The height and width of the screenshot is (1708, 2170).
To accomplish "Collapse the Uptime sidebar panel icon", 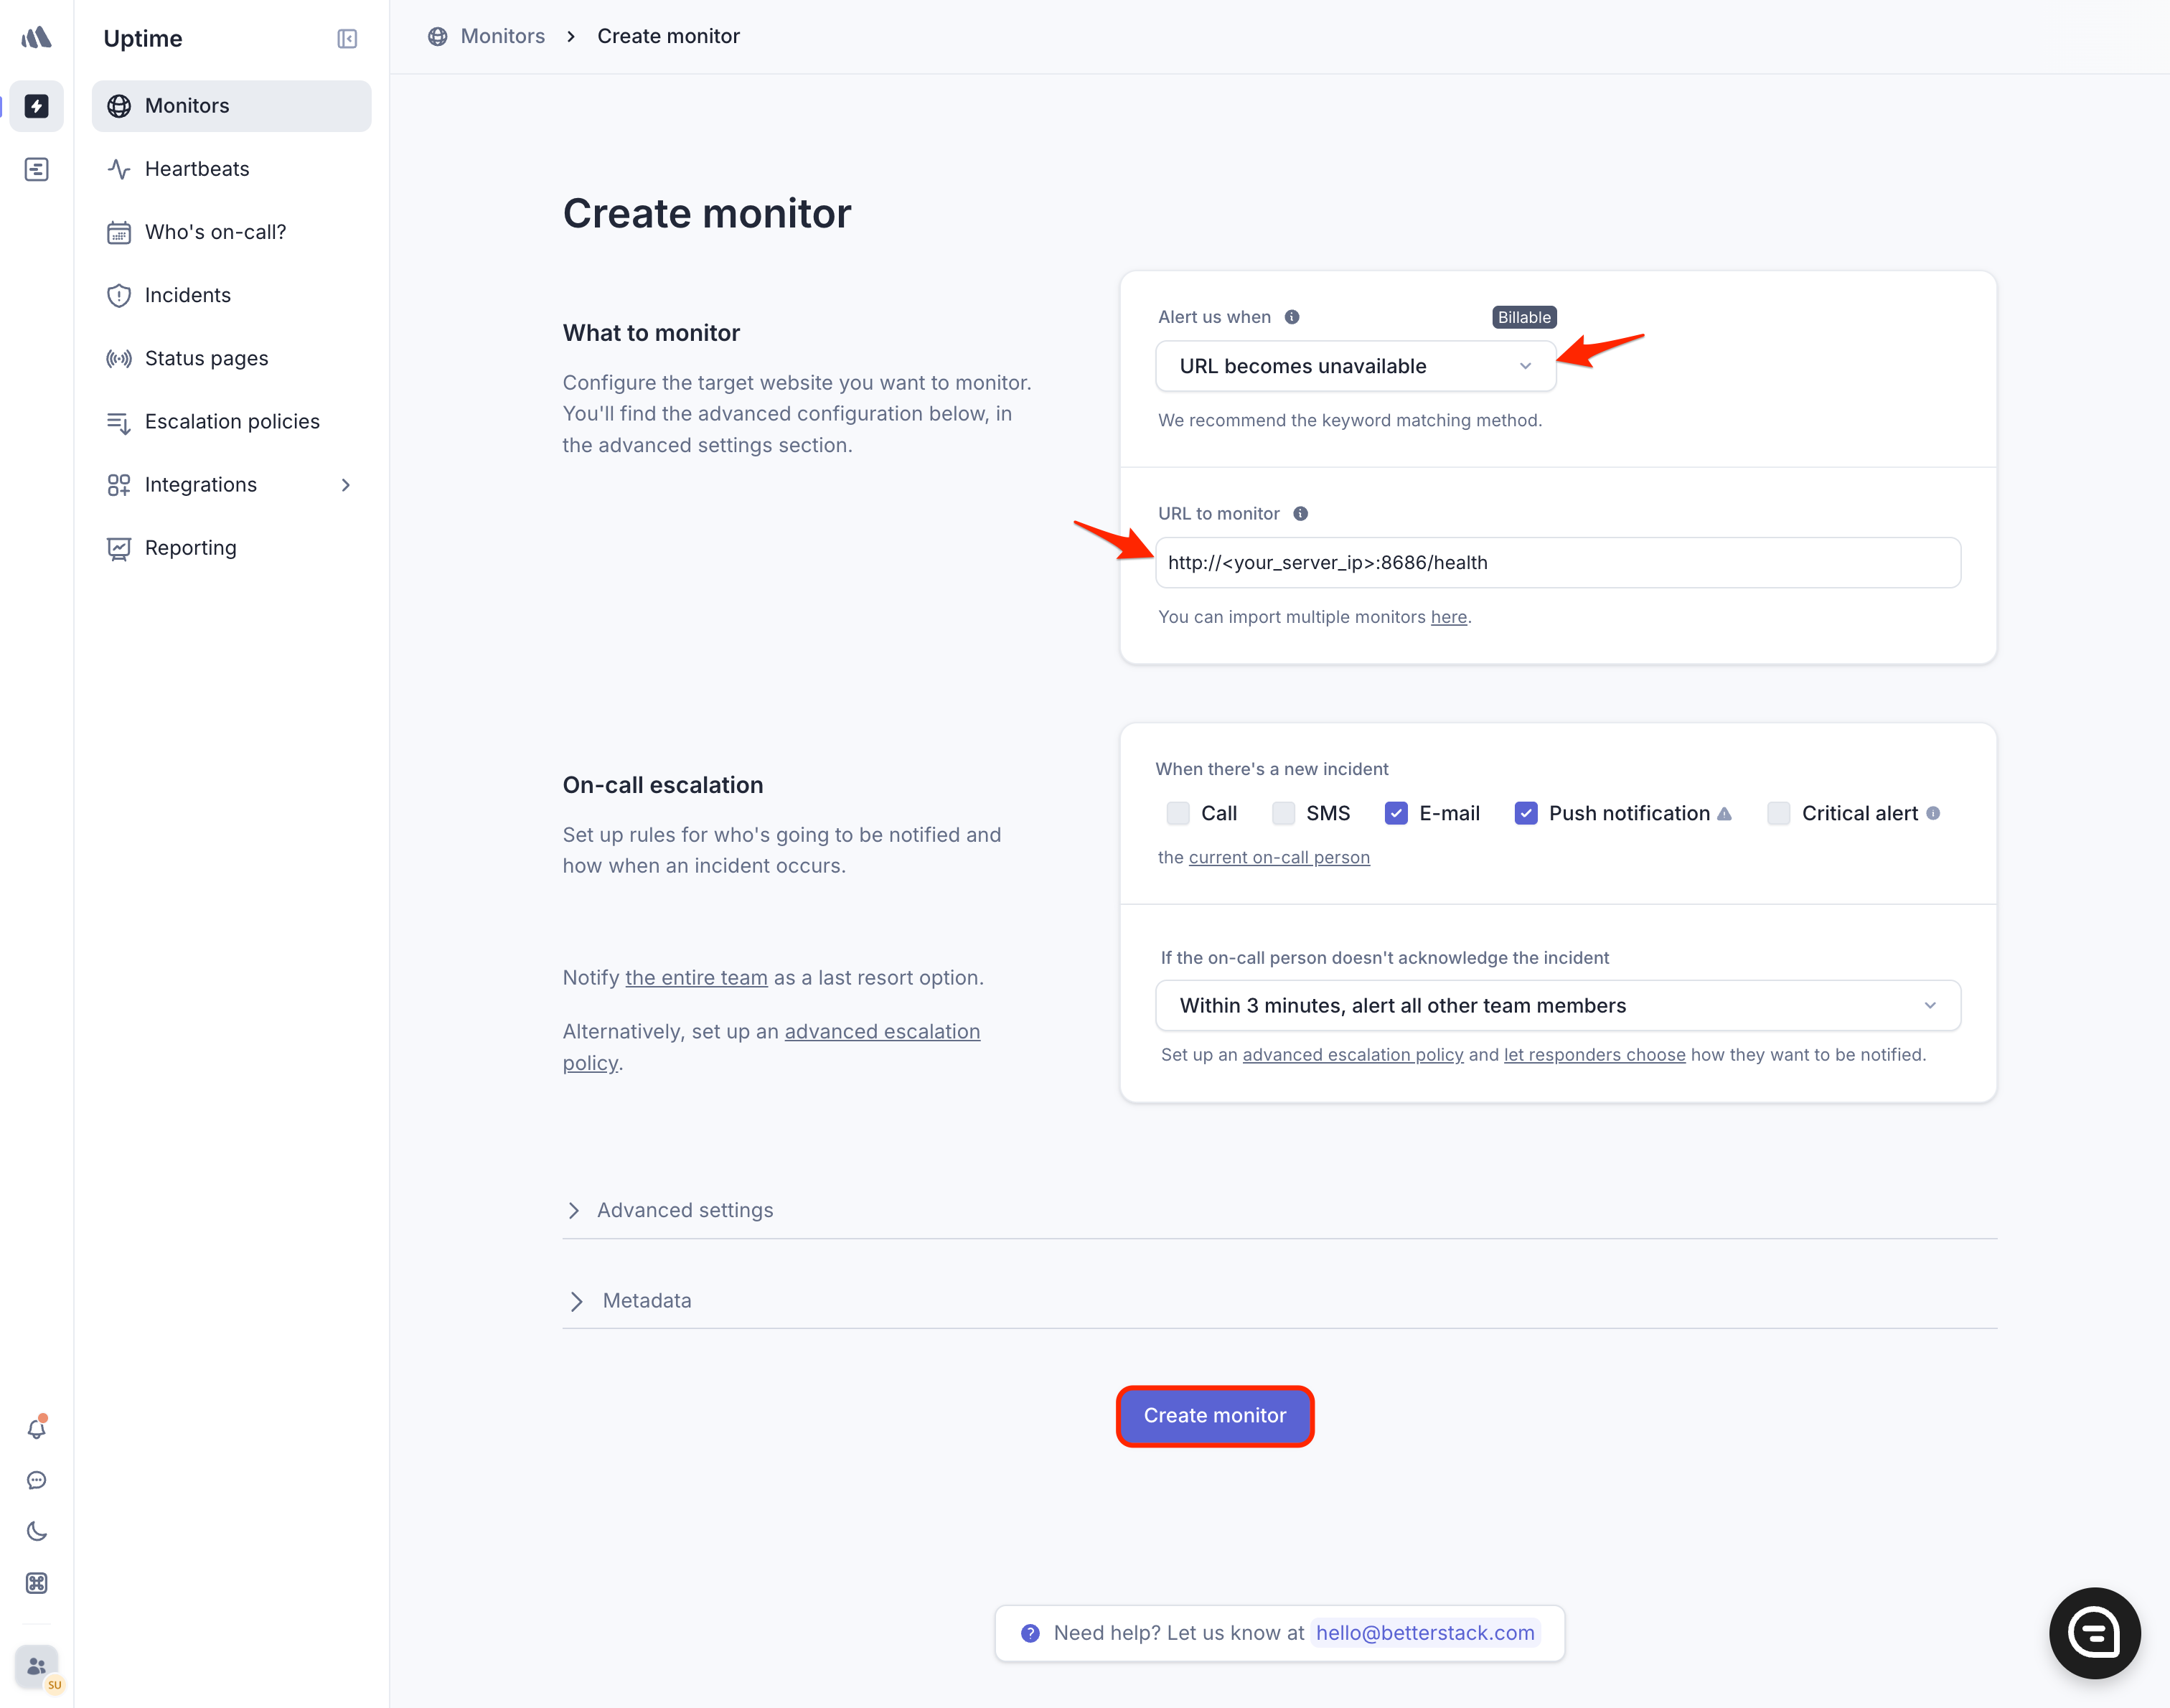I will point(347,39).
